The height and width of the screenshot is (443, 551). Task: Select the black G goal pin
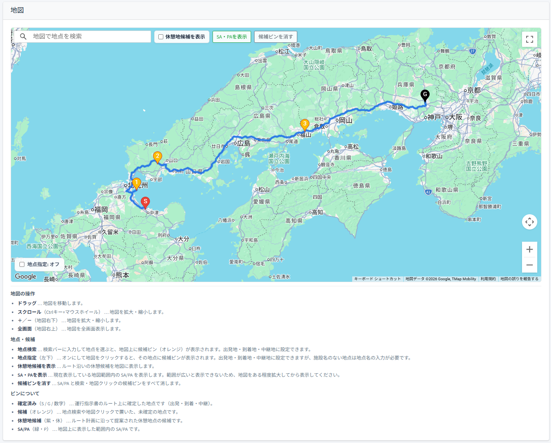425,96
